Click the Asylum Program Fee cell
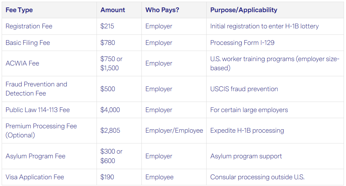This screenshot has width=346, height=186. click(x=35, y=156)
